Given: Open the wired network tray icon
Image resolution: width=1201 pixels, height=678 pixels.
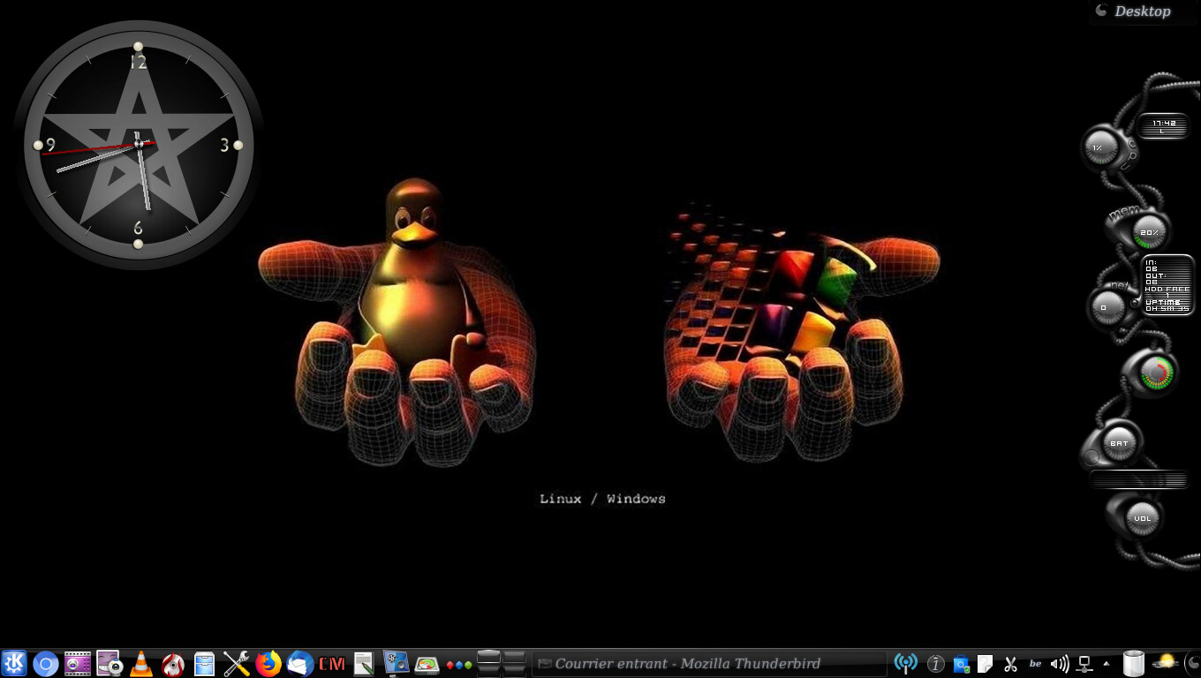Looking at the screenshot, I should click(1085, 663).
